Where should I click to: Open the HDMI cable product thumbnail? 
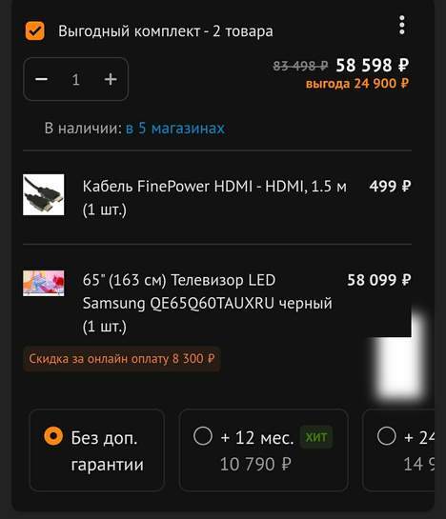click(x=44, y=194)
